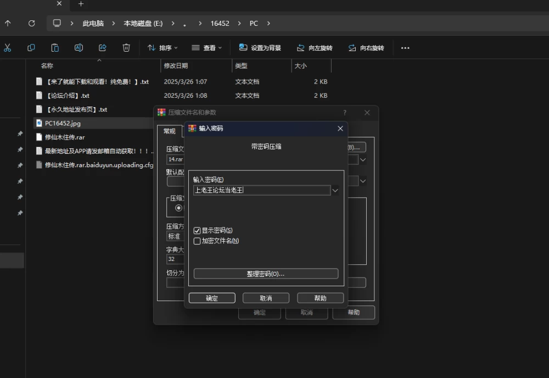The width and height of the screenshot is (549, 378).
Task: Click the WinRAR icon in 输入密码 title bar
Action: [192, 129]
